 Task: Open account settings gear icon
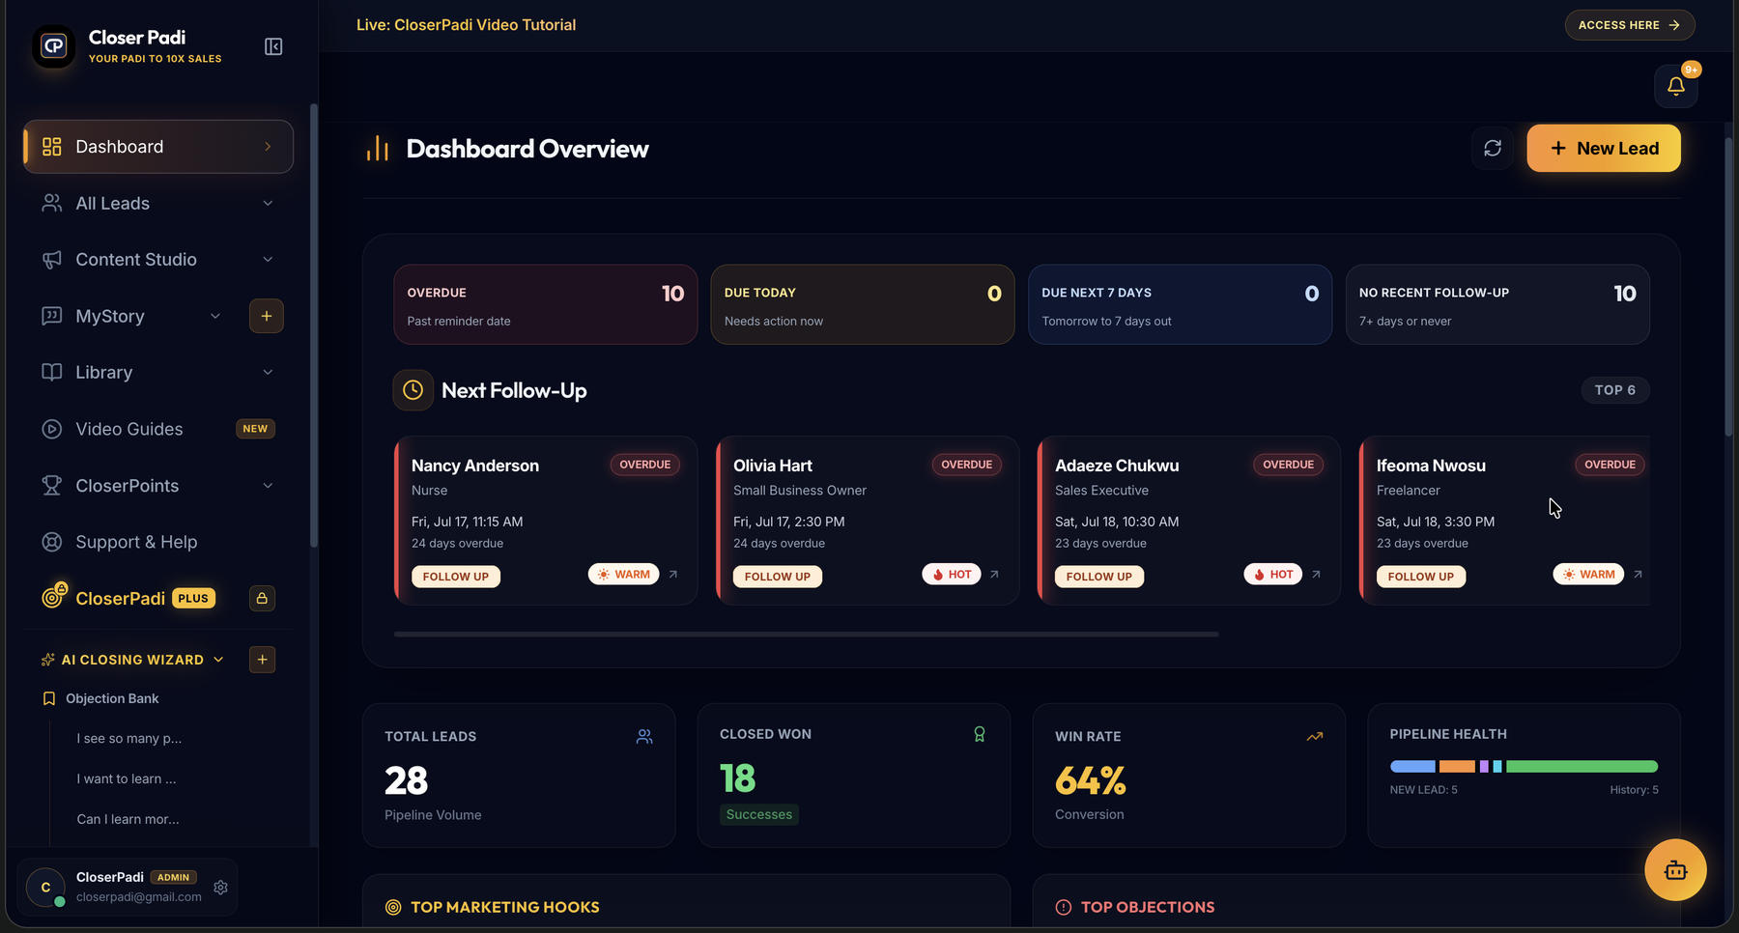tap(220, 887)
